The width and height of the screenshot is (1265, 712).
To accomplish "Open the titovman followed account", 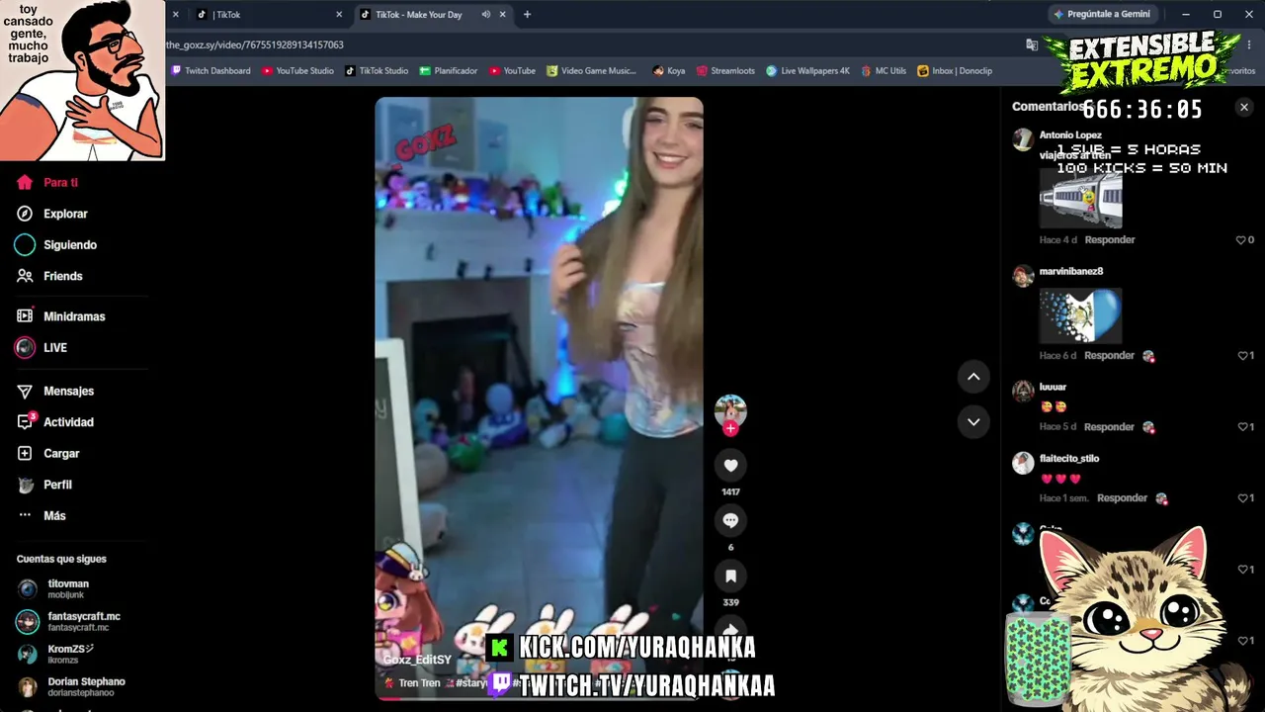I will (69, 588).
